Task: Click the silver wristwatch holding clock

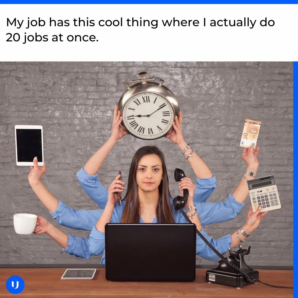Action: (186, 149)
